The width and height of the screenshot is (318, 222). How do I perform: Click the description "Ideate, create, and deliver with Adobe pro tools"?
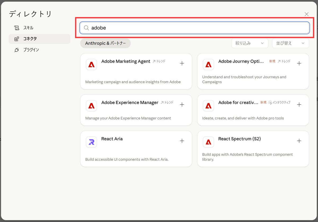tap(243, 118)
